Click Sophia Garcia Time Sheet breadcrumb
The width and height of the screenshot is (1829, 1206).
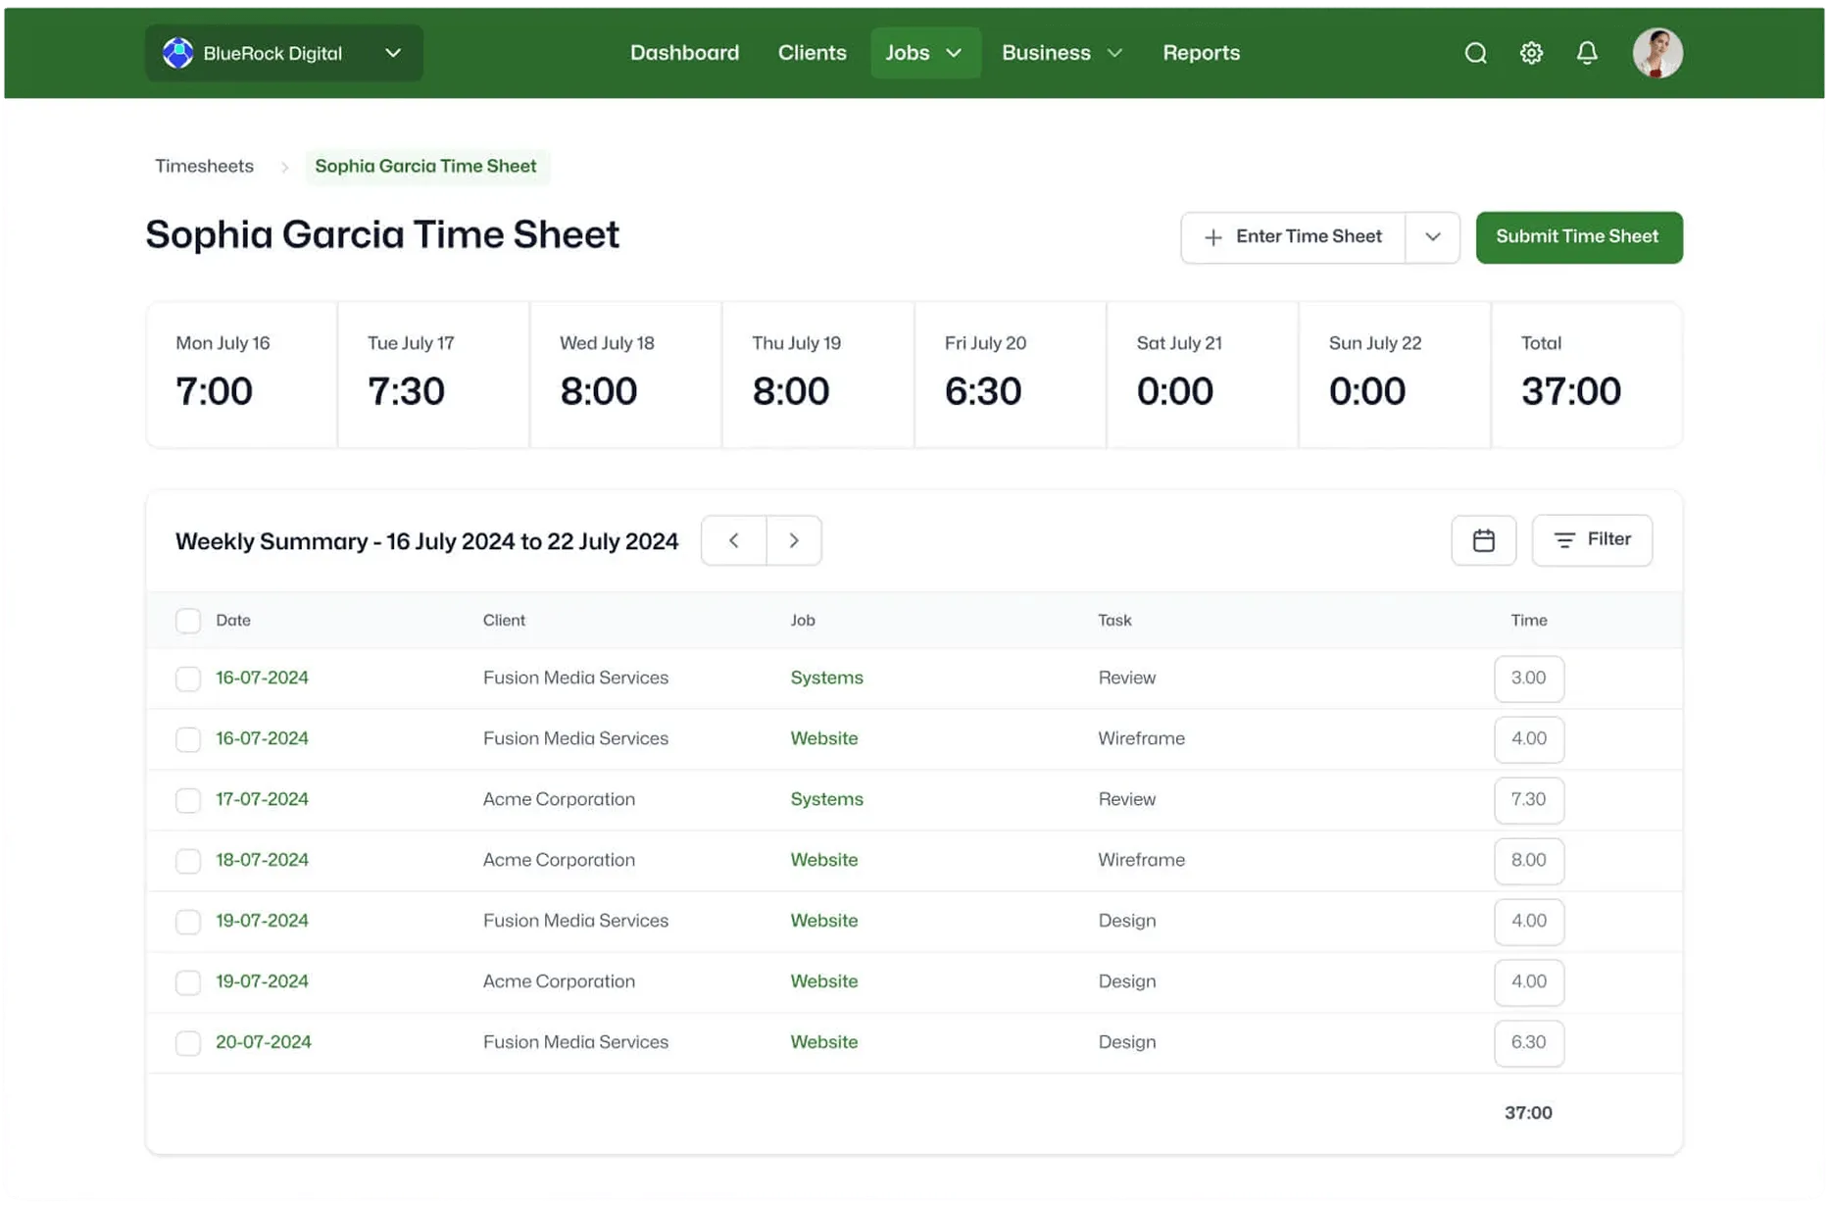tap(425, 167)
